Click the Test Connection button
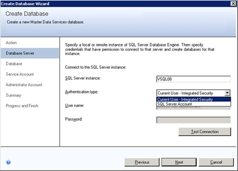Viewport: 238px width, 171px height. coord(205,132)
